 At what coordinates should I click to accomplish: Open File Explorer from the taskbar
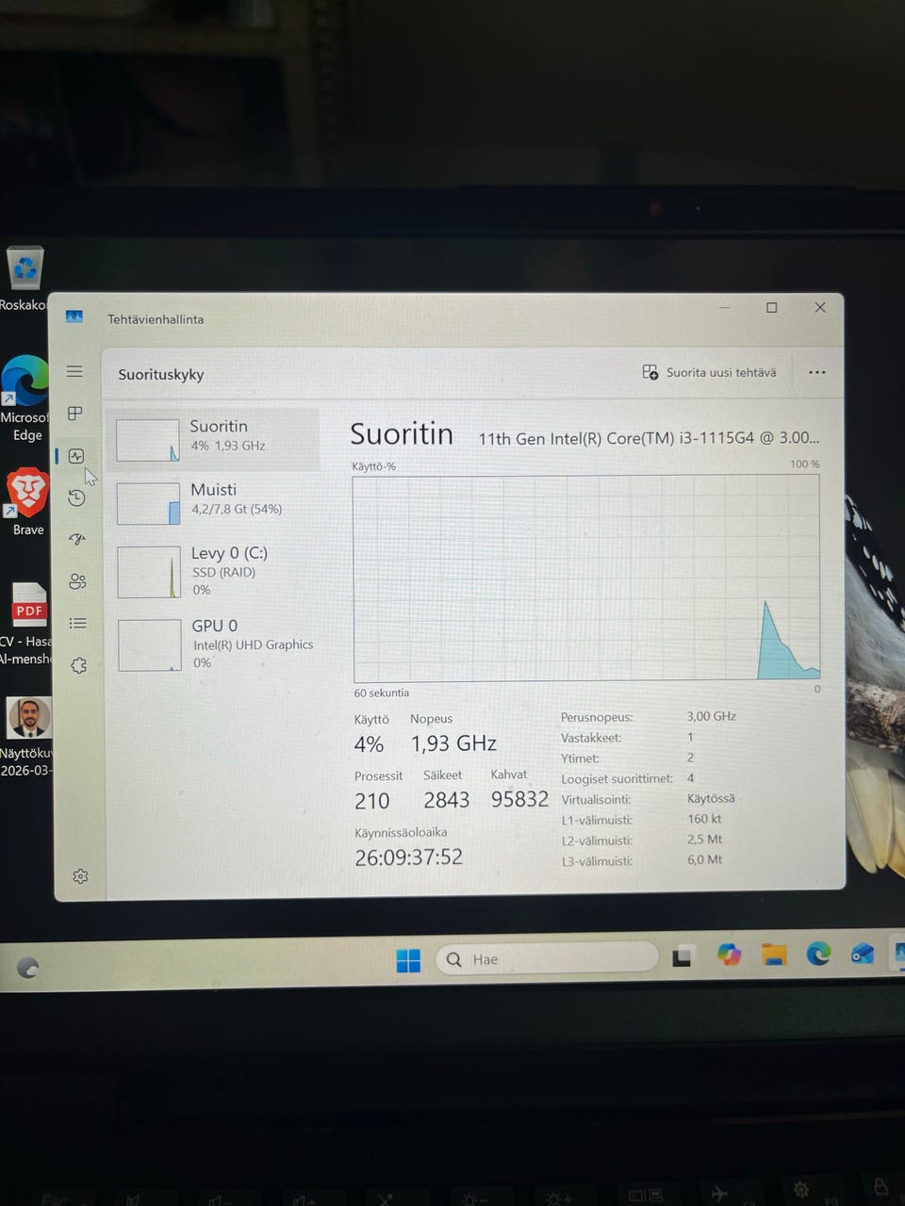[x=774, y=955]
